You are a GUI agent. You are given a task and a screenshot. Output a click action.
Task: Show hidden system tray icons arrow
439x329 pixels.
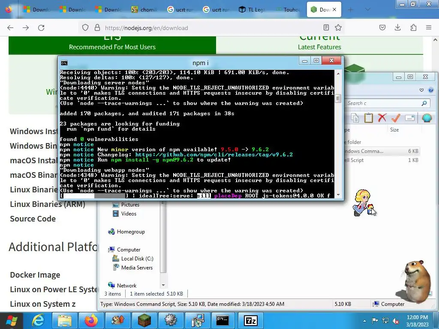point(364,321)
